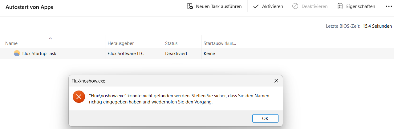Click the Eigenschaften list icon
The width and height of the screenshot is (394, 129).
click(x=340, y=6)
